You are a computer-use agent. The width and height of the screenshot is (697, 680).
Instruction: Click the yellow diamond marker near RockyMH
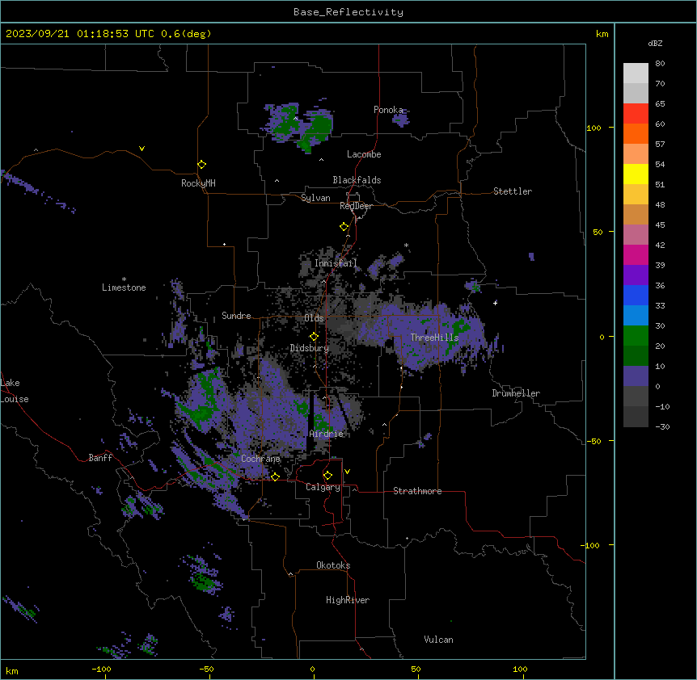click(x=201, y=165)
